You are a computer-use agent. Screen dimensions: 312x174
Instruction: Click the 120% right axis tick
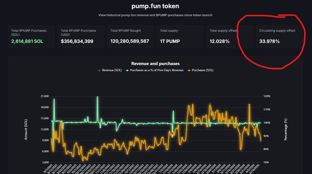[267, 96]
